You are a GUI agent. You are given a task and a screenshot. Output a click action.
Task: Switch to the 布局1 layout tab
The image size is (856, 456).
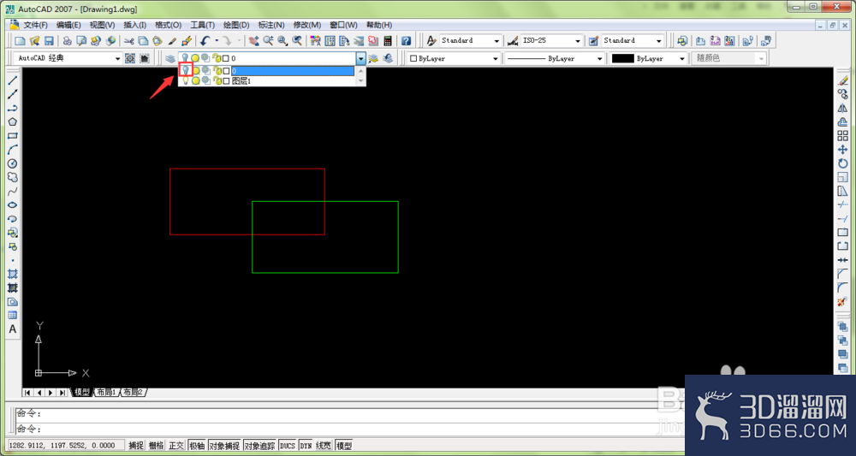pyautogui.click(x=106, y=392)
